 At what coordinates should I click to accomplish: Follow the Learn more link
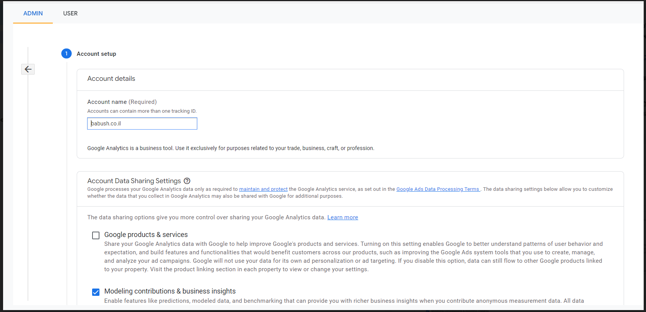coord(343,217)
